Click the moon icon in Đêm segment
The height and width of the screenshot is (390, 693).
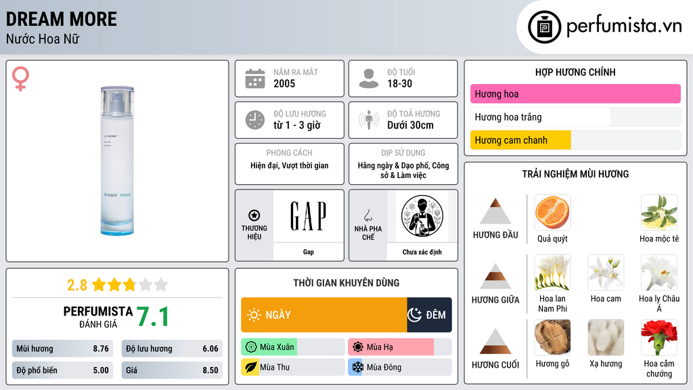point(414,315)
